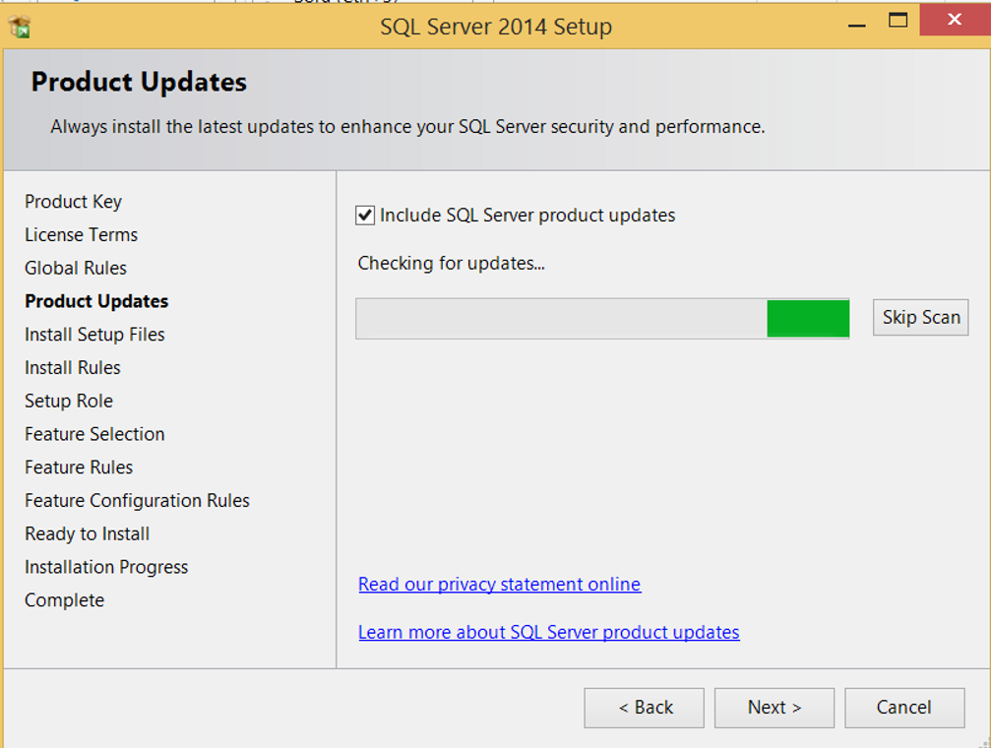Uncheck Include SQL Server product updates
This screenshot has width=991, height=748.
[365, 215]
